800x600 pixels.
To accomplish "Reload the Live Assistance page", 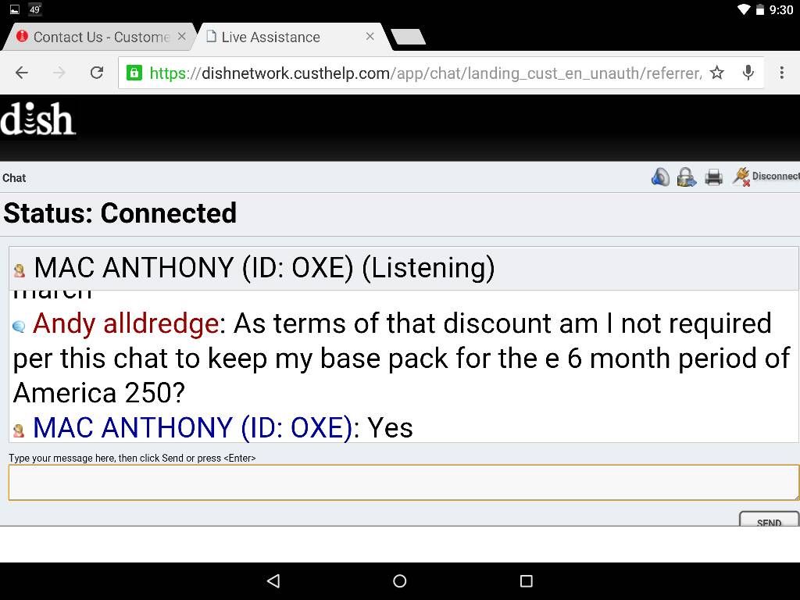I will click(x=97, y=73).
